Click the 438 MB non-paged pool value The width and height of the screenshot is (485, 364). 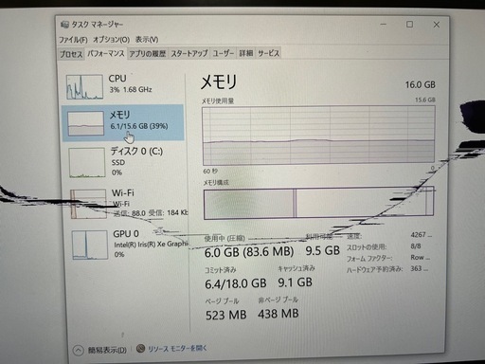coord(278,314)
